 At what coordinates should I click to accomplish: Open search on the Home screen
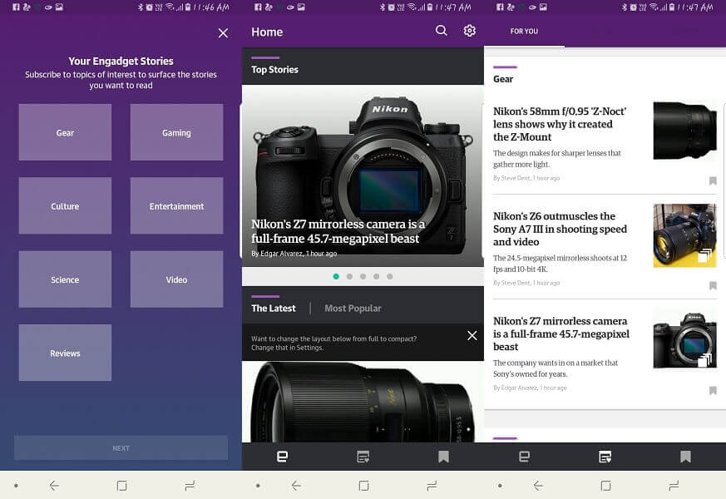[x=442, y=31]
